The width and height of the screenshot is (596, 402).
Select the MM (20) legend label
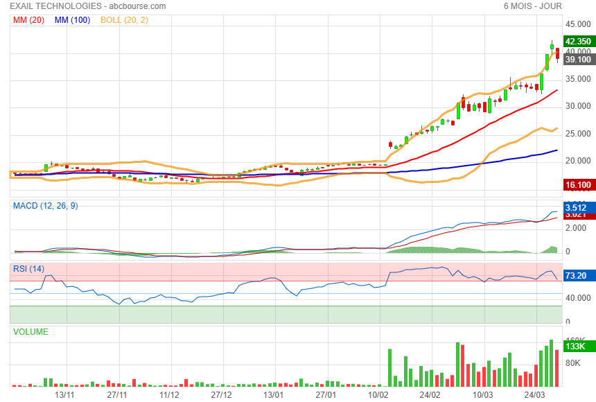(29, 20)
